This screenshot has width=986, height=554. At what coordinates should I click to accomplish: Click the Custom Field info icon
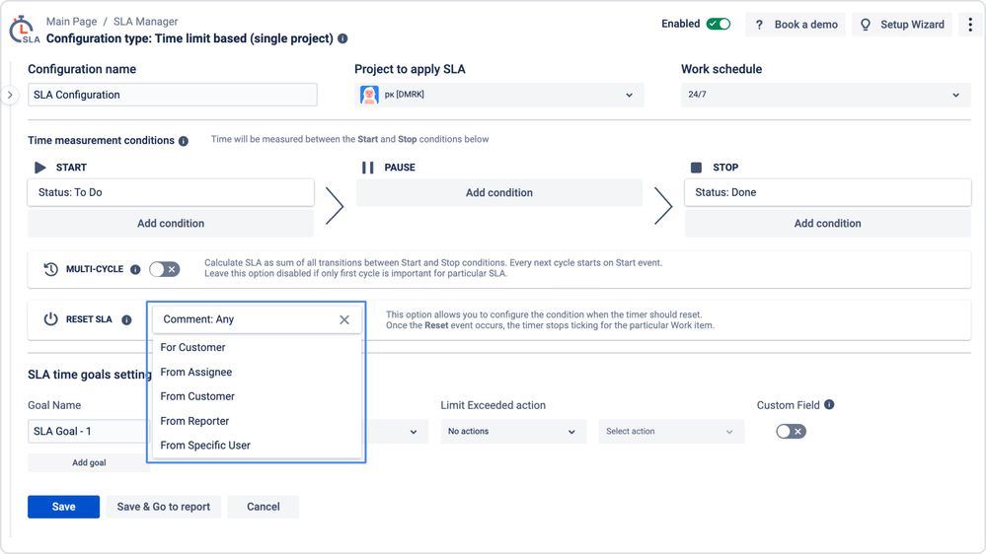pyautogui.click(x=829, y=405)
